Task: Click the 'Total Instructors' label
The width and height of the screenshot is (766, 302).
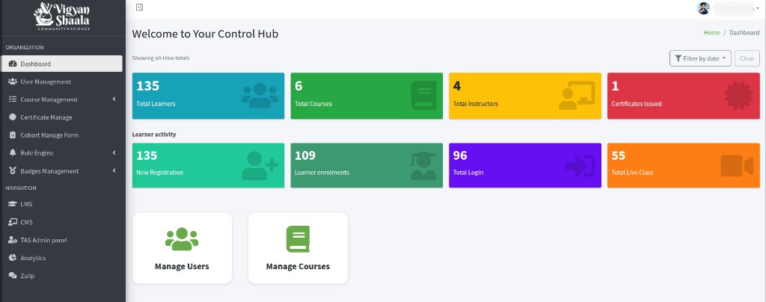Action: pyautogui.click(x=476, y=104)
